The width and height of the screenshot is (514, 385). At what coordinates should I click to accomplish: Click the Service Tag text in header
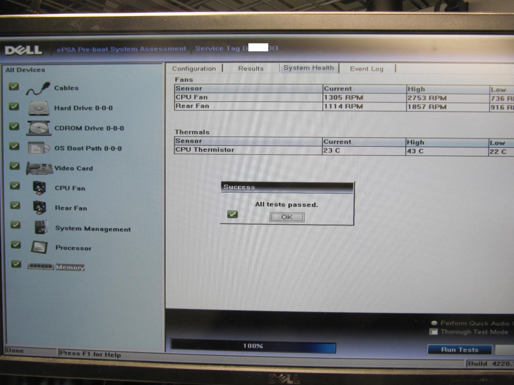(x=237, y=49)
